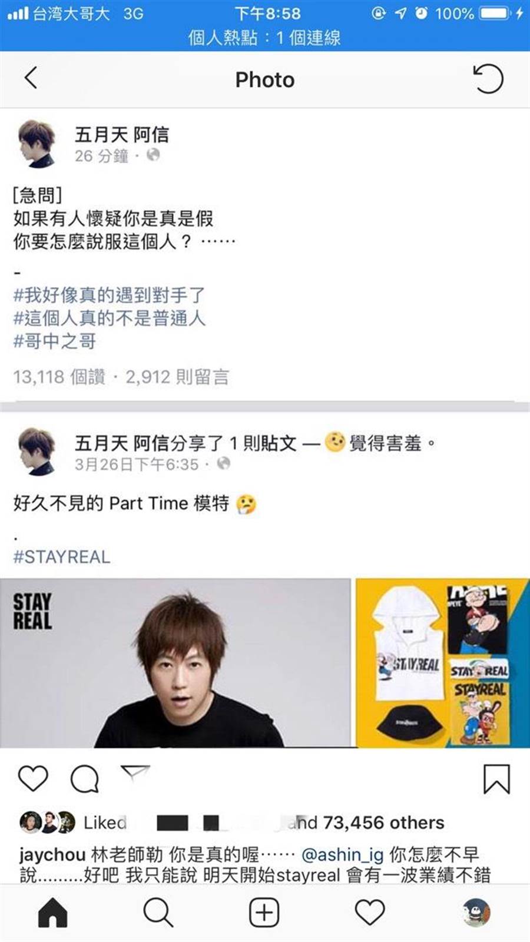Screen dimensions: 530x942
Task: Open hashtag #哥中之哥
Action: 55,341
